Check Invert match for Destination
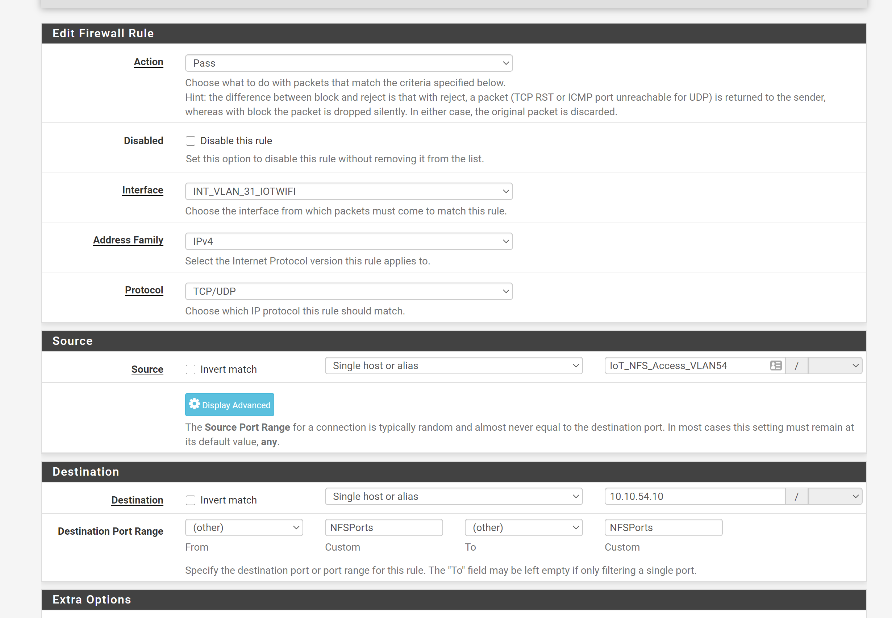 tap(191, 500)
